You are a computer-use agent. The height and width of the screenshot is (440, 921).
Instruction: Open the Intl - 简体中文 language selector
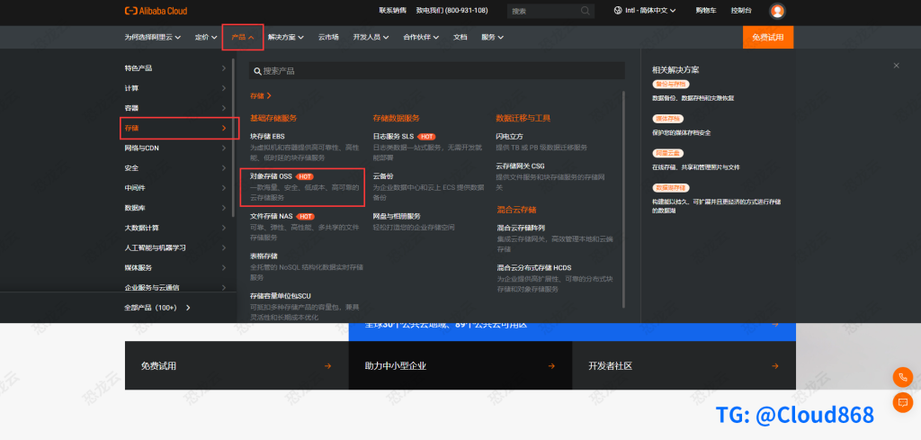(x=645, y=11)
